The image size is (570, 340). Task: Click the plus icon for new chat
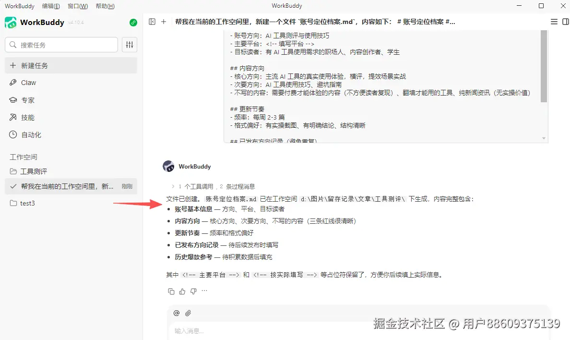[x=164, y=22]
